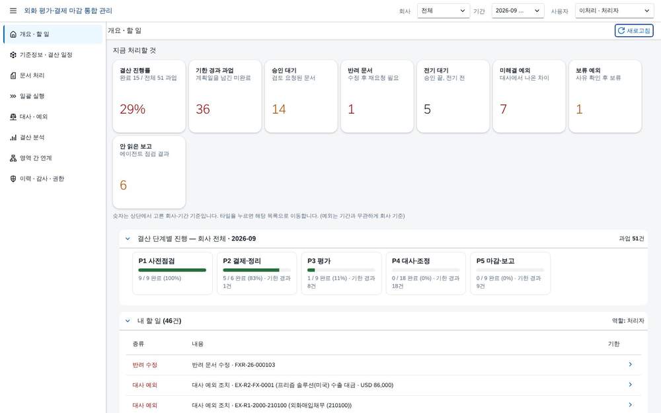Open the EX-R2-FX-0001 row arrow icon

[x=630, y=385]
